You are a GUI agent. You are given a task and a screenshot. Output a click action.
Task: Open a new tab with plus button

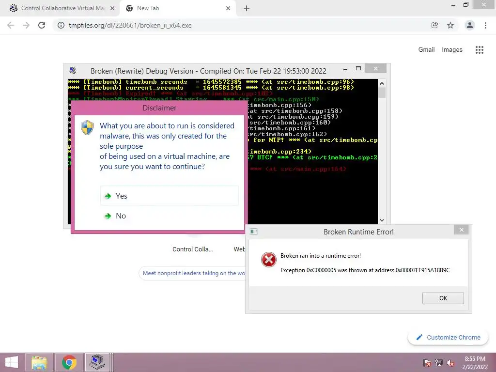(x=247, y=8)
